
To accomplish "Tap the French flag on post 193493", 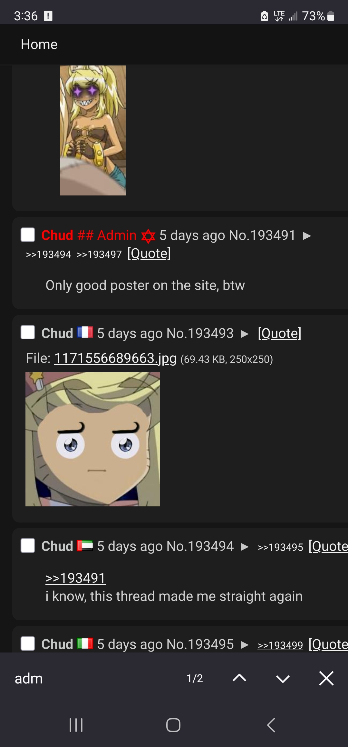I will (x=85, y=332).
